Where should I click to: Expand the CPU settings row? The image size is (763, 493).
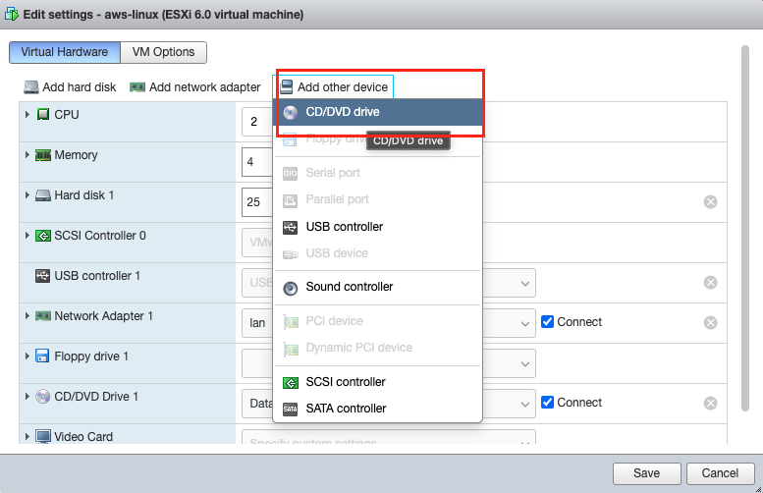27,115
